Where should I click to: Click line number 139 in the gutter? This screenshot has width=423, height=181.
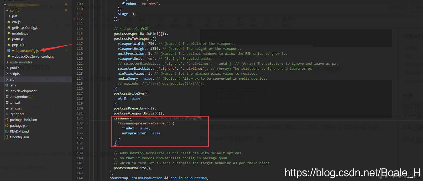(80, 153)
